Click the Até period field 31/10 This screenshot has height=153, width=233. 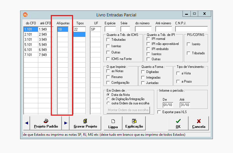click(185, 105)
